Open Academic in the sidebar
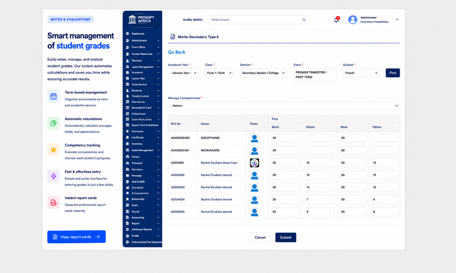Viewport: 456px width, 273px height. [142, 72]
